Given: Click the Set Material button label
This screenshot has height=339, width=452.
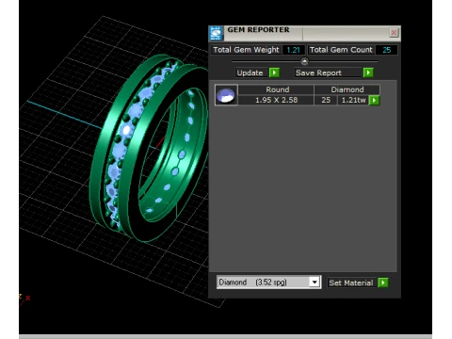Looking at the screenshot, I should click(x=351, y=282).
